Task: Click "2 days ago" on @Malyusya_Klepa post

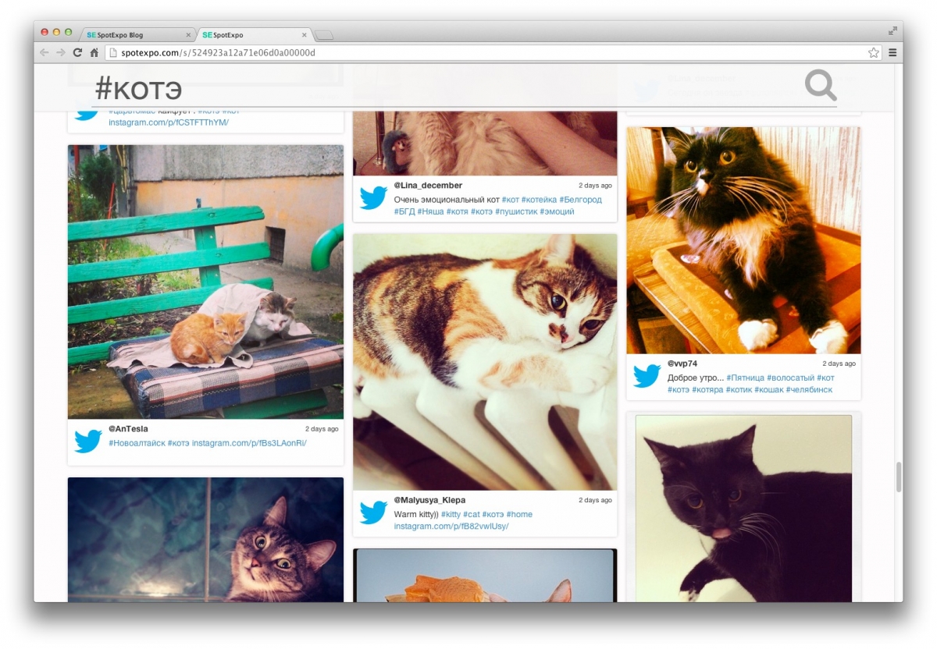Action: (x=595, y=500)
